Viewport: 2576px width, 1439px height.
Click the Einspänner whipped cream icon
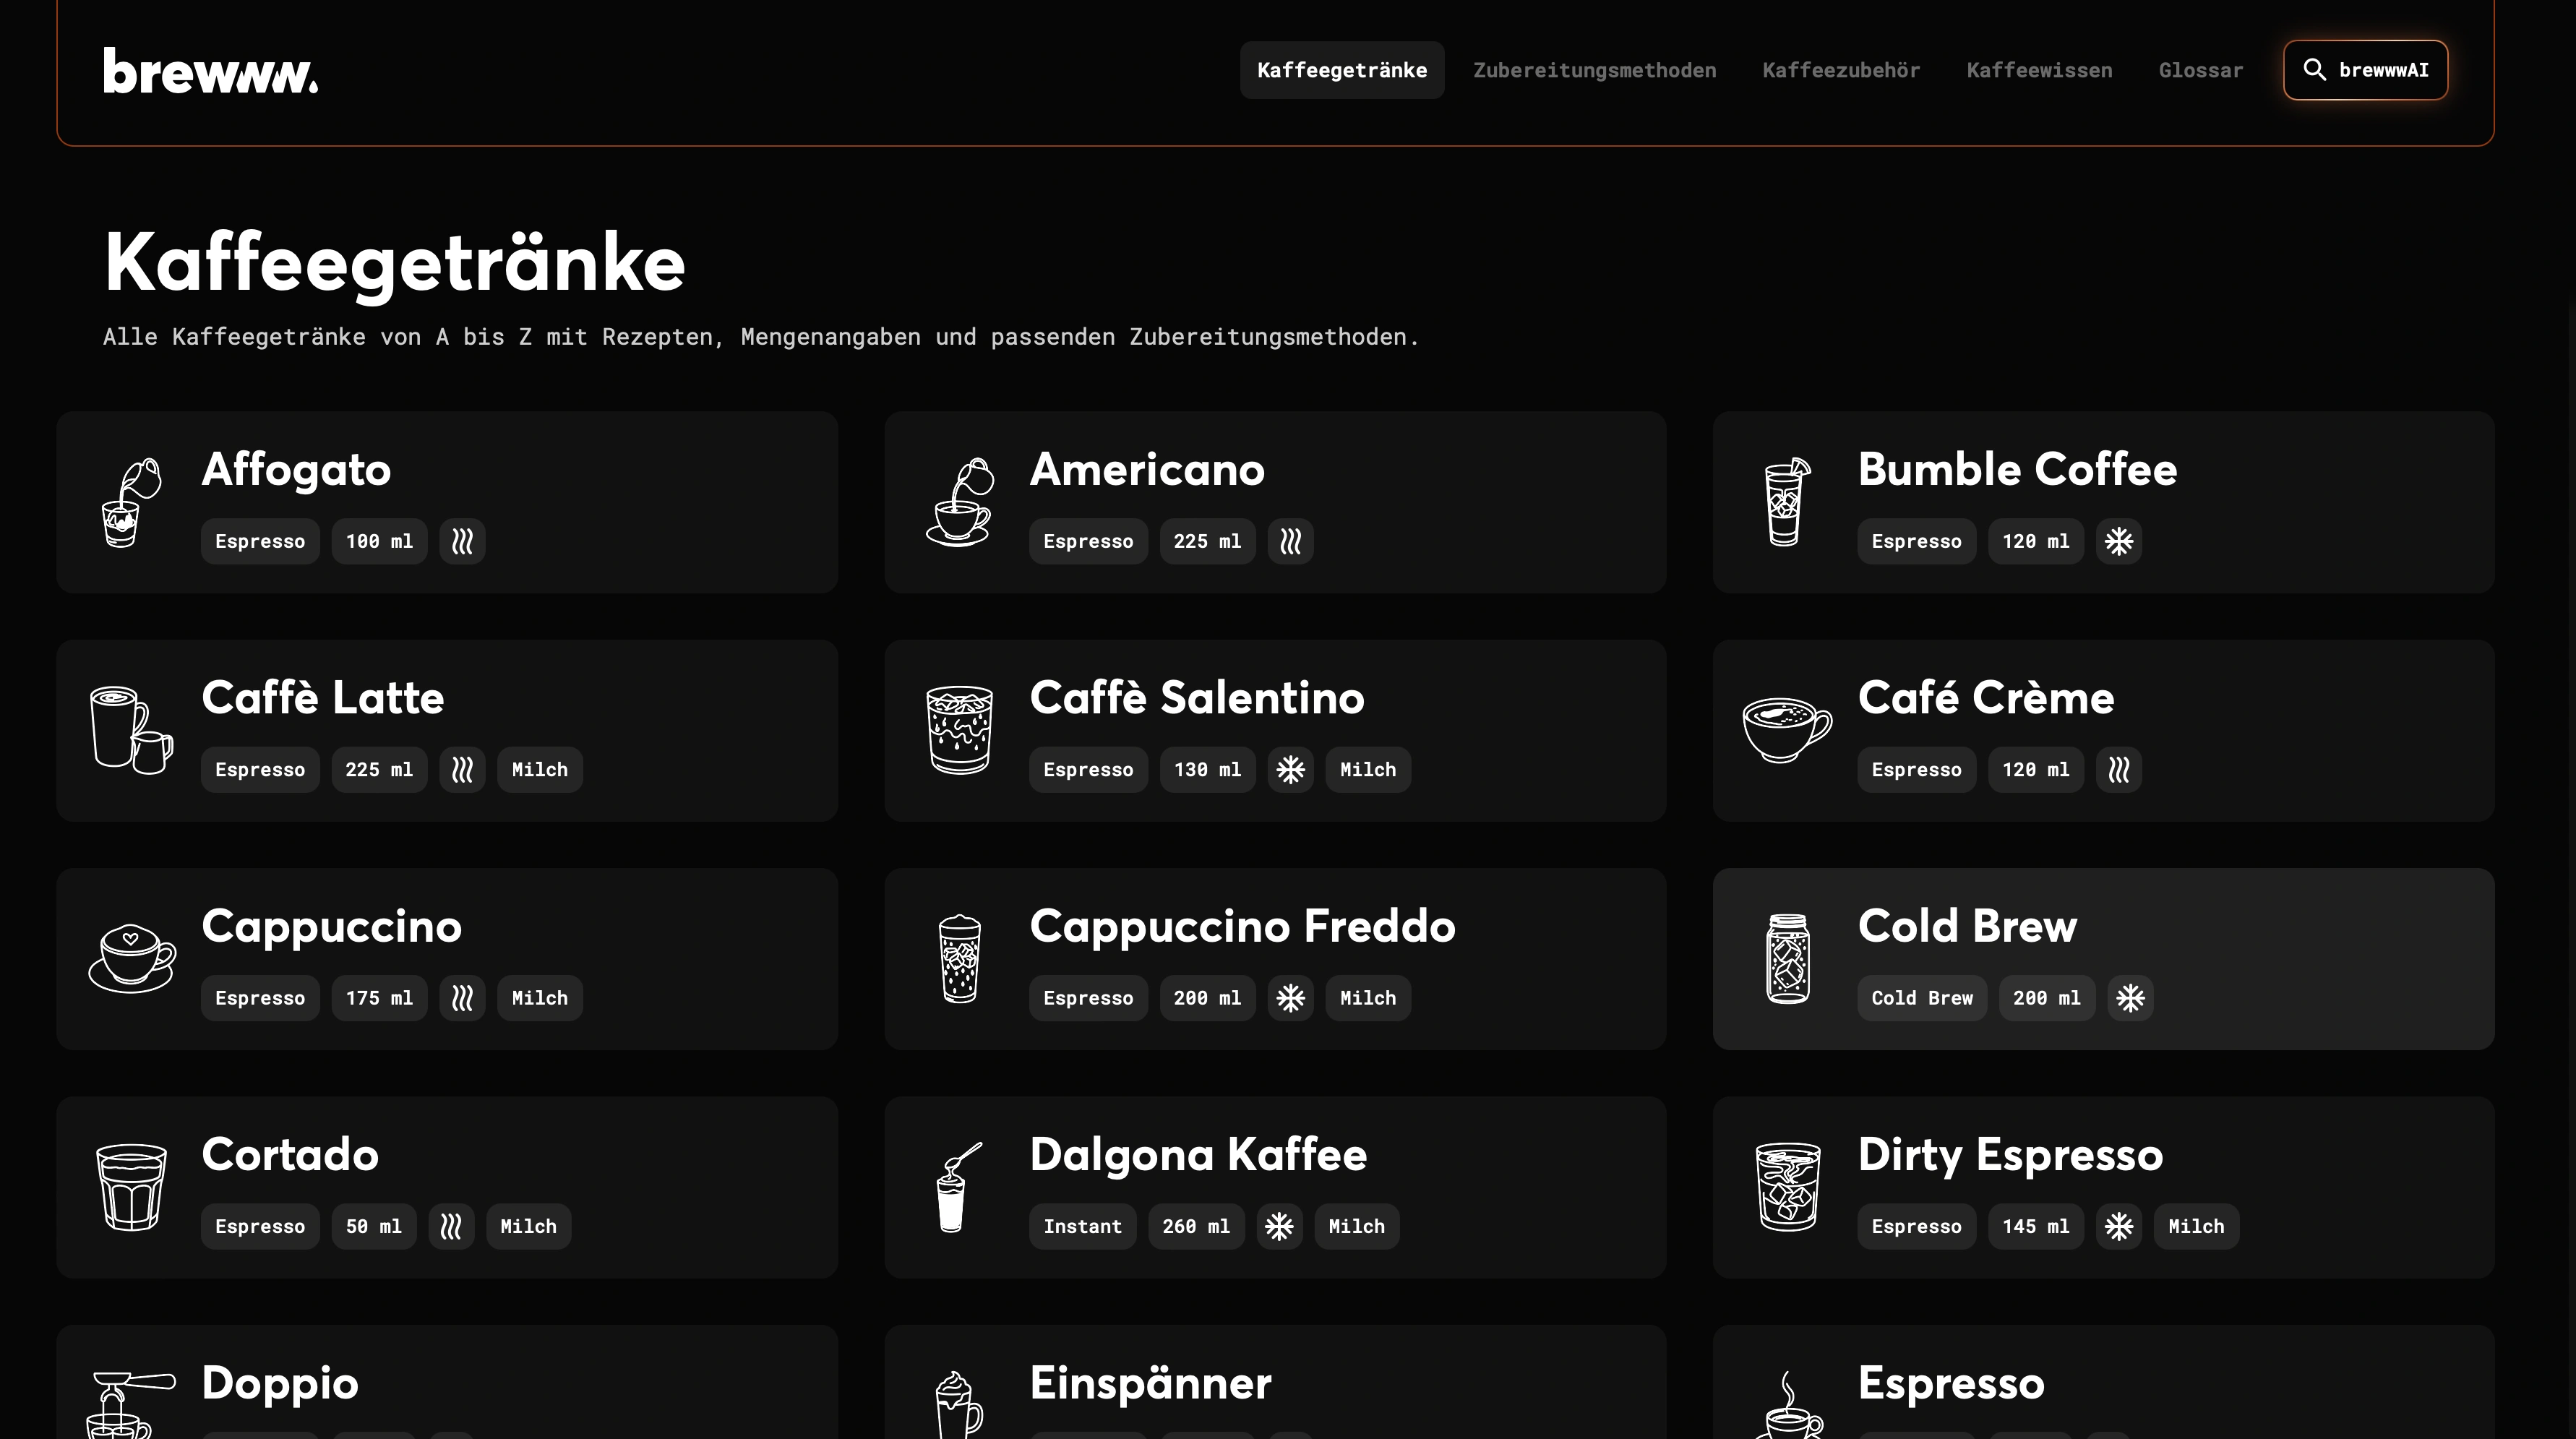click(960, 1404)
